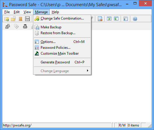
Task: Click the Password Safe logo in title bar
Action: click(5, 4)
